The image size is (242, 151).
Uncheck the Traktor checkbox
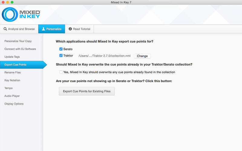(61, 56)
